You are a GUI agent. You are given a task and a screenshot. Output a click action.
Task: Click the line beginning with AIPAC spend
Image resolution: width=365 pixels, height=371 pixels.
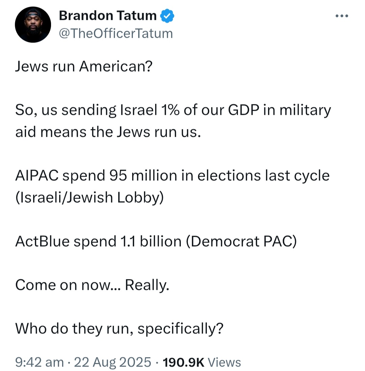point(172,176)
